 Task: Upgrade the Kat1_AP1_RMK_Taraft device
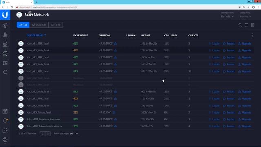245,57
